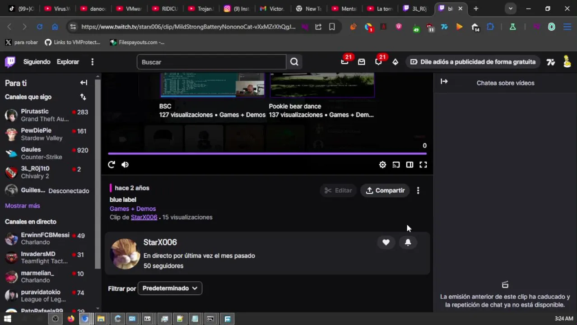This screenshot has width=577, height=325.
Task: Open the player settings gear
Action: coord(382,165)
